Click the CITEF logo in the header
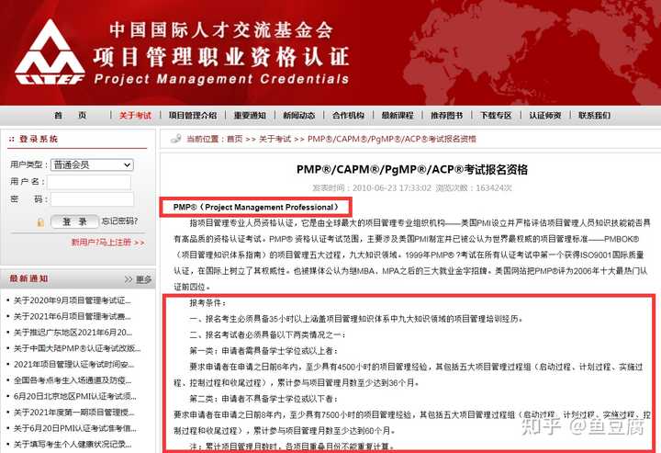The image size is (661, 453). [x=50, y=51]
